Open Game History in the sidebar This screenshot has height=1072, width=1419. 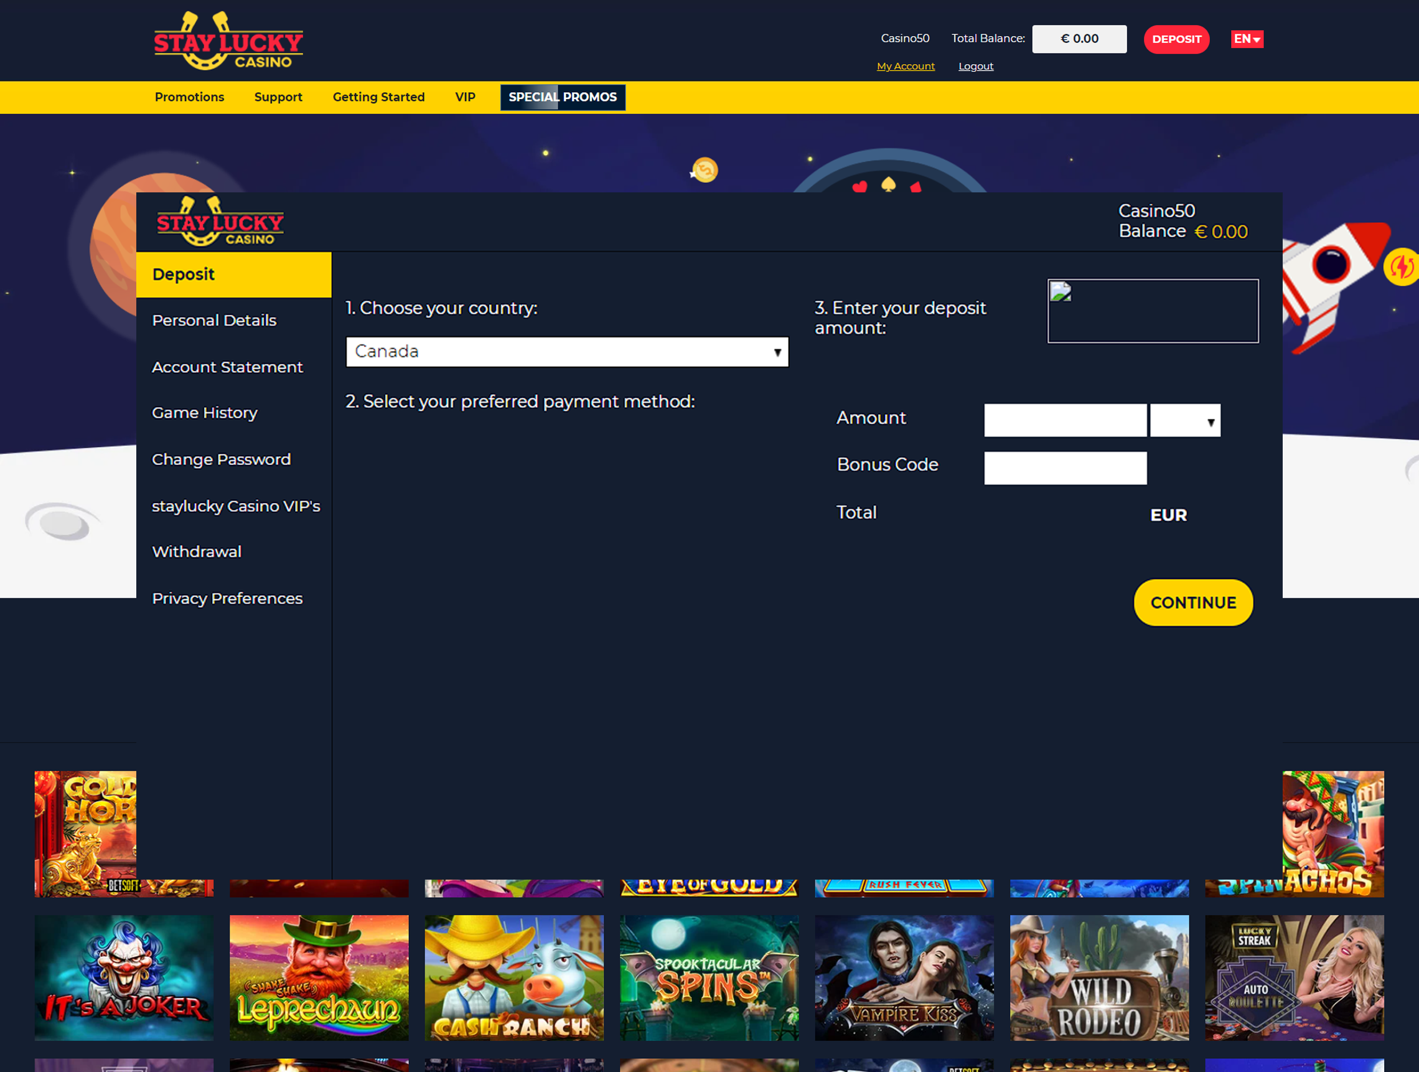click(x=205, y=413)
